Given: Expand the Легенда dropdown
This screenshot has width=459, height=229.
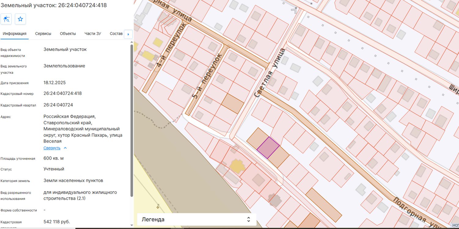Looking at the screenshot, I should point(197,219).
